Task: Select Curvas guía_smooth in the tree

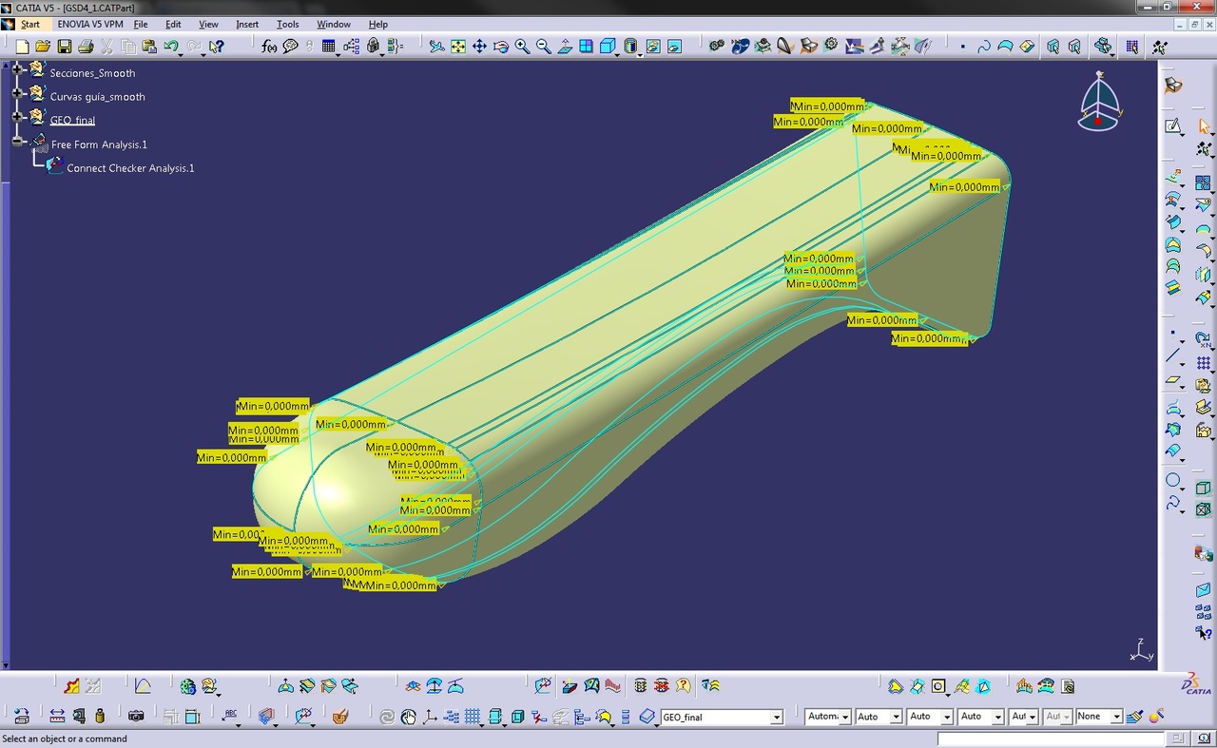Action: tap(98, 97)
